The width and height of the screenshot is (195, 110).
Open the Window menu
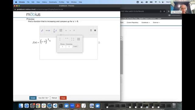[74, 2]
